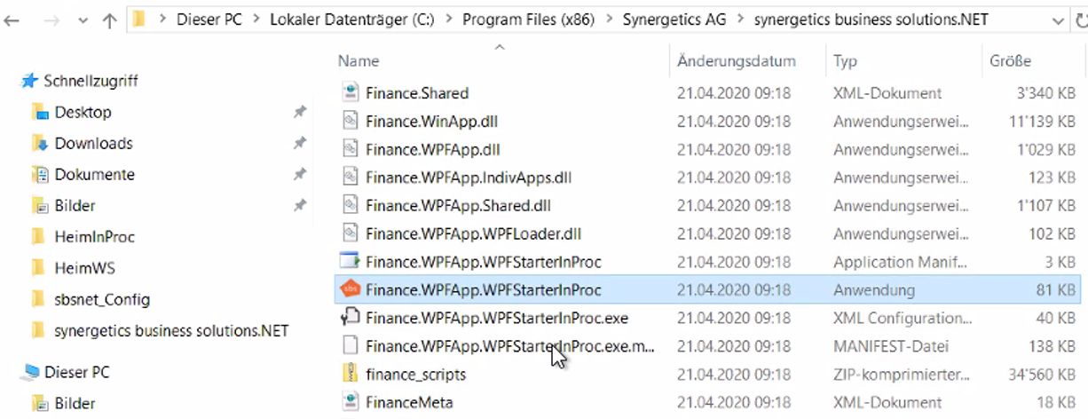Expand the address bar history dropdown

tap(1058, 20)
